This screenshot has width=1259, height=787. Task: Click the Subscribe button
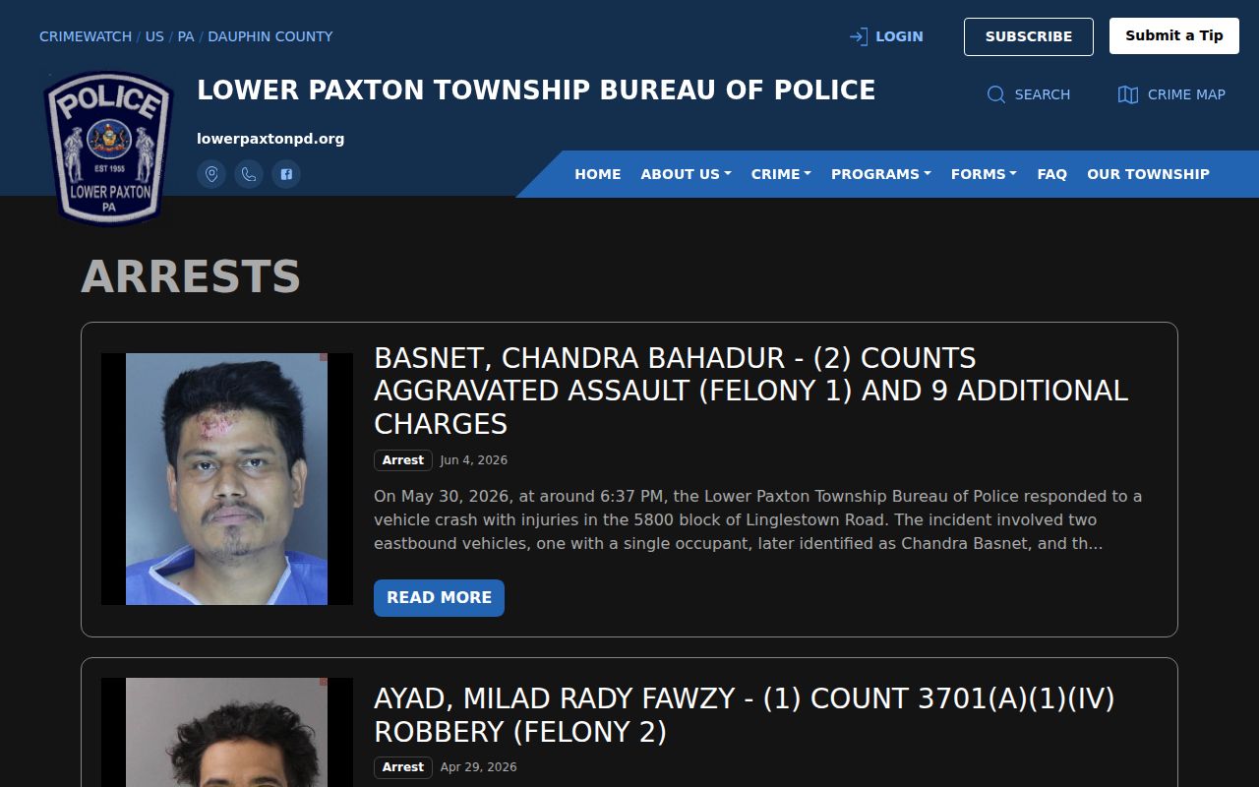[x=1029, y=36]
